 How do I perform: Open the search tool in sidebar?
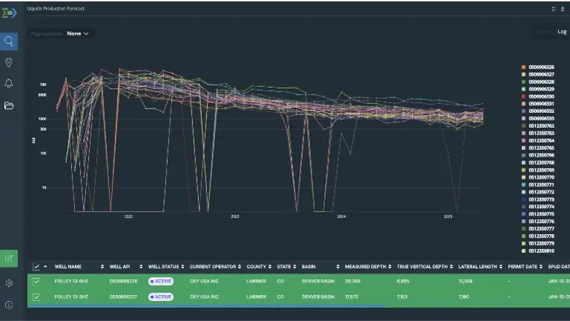coord(9,42)
